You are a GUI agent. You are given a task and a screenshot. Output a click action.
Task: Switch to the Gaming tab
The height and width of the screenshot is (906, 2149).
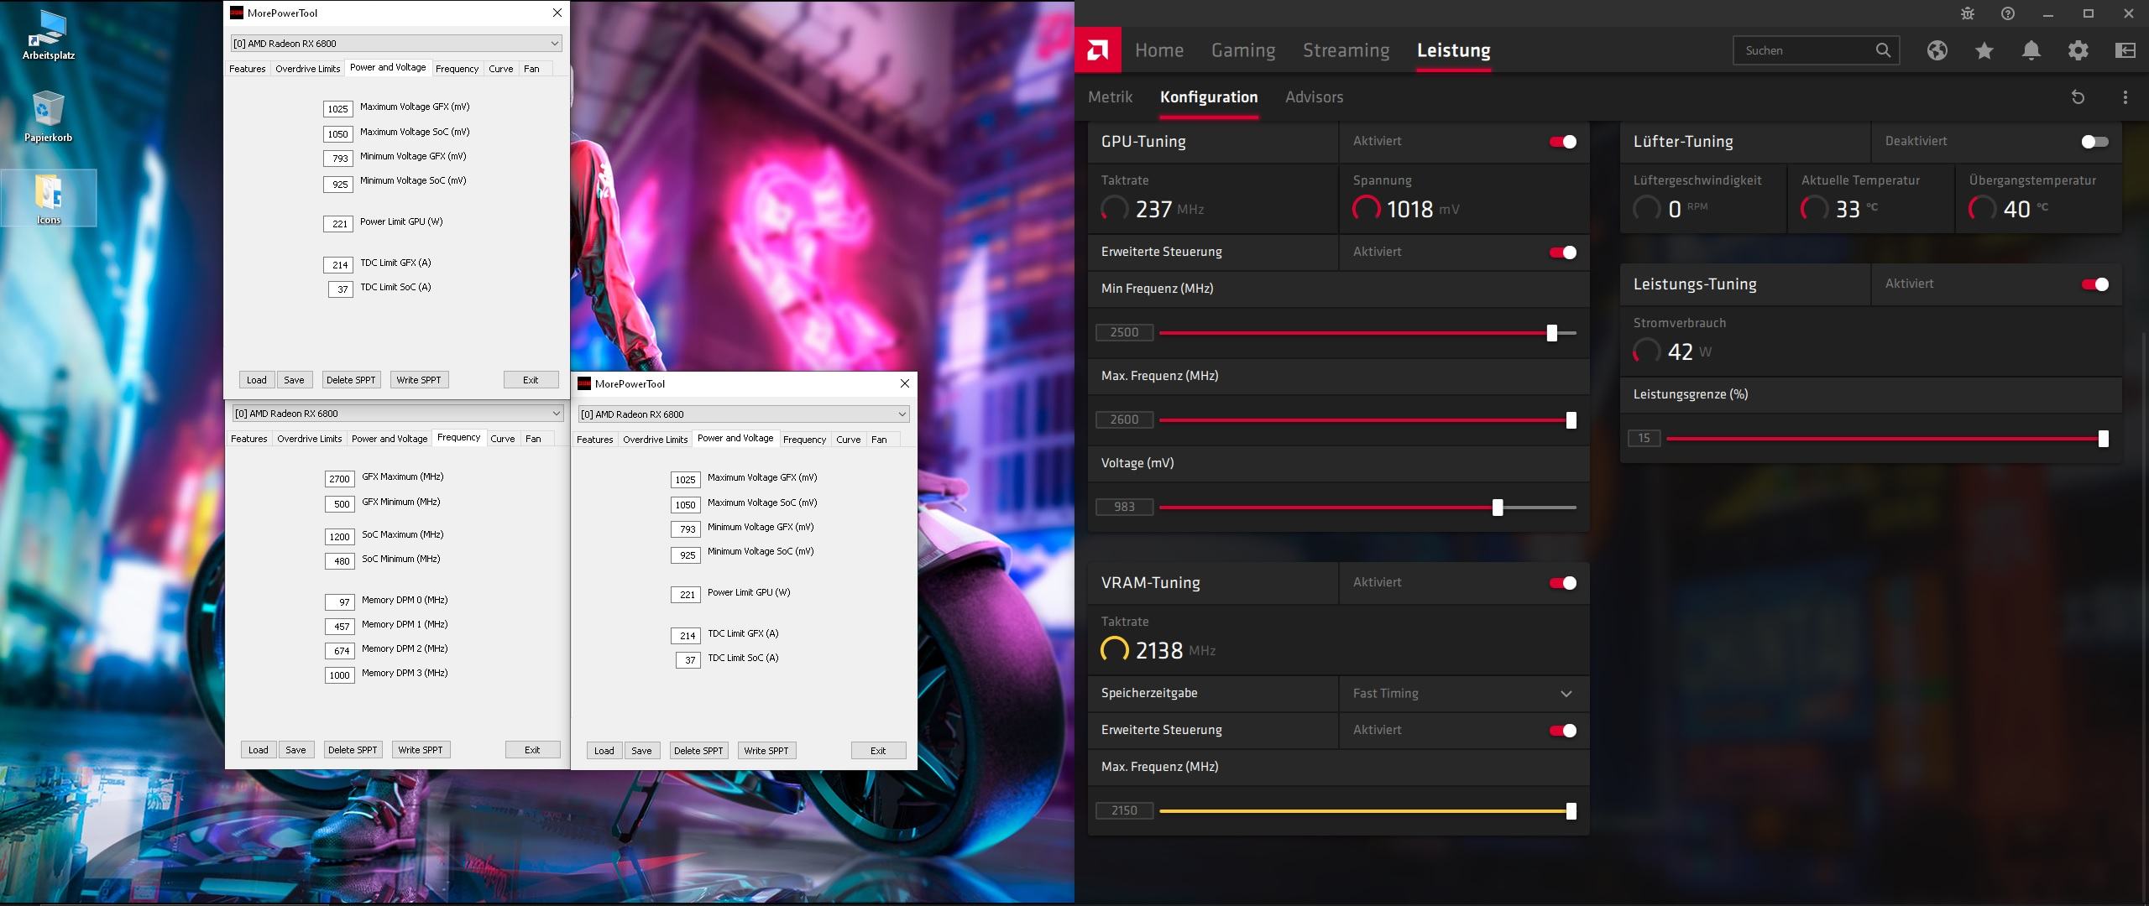point(1243,50)
